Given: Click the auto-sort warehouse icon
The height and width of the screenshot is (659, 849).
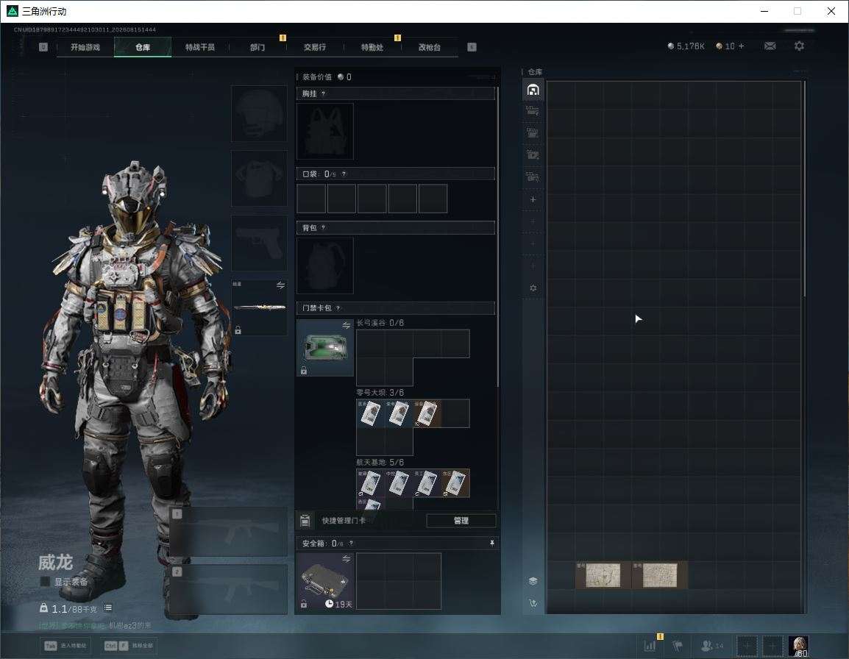Looking at the screenshot, I should pos(533,602).
